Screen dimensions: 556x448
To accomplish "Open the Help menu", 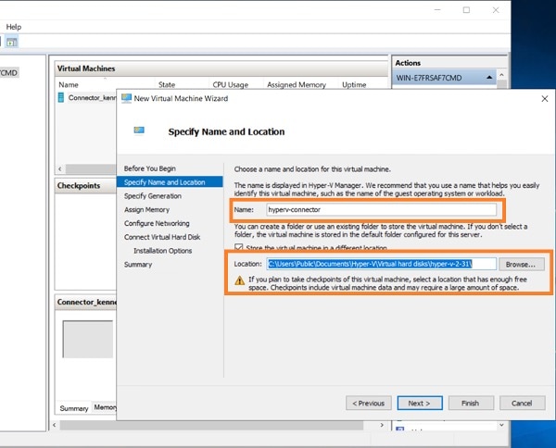I will (14, 27).
